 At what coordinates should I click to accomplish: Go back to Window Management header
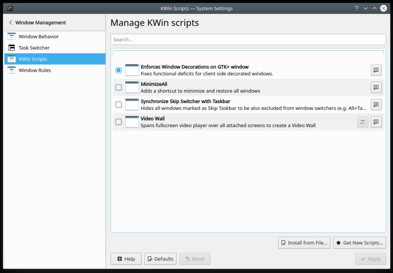[40, 23]
